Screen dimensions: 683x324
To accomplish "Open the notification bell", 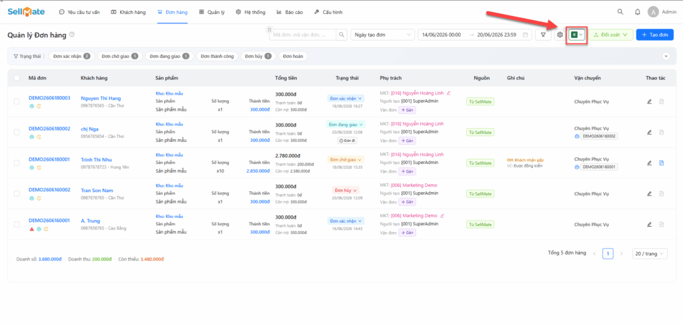I will (x=638, y=12).
